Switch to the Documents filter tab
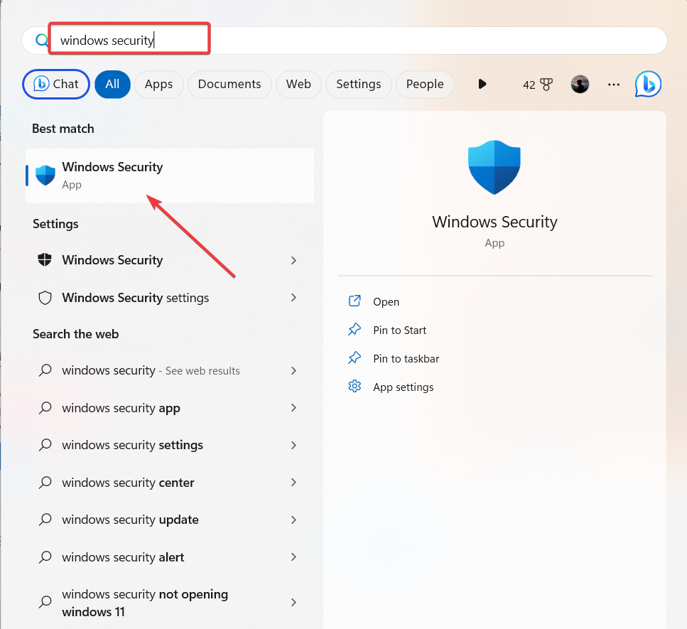 coord(229,84)
